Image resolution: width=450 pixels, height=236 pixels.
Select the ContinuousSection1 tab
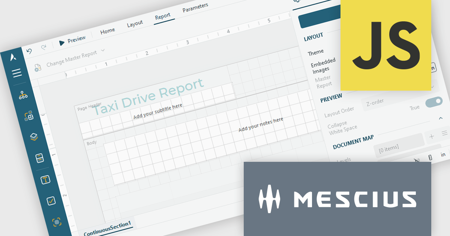[108, 229]
